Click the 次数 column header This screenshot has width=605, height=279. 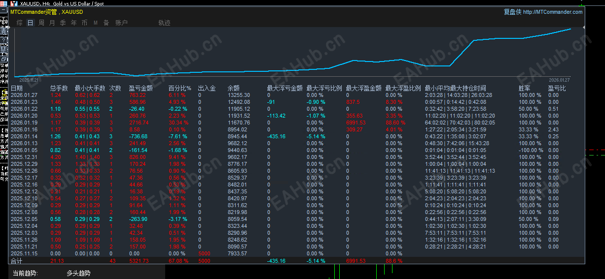115,88
